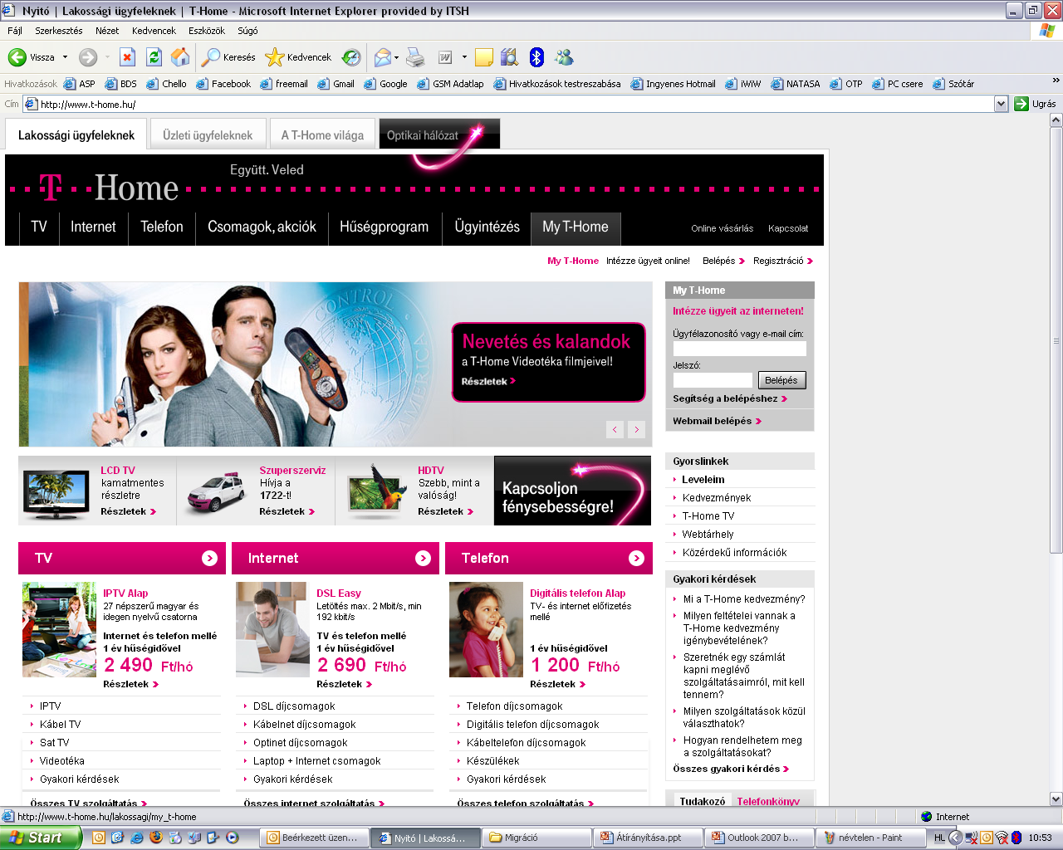Open the LCD TV television thumbnail
The height and width of the screenshot is (850, 1063).
(56, 495)
